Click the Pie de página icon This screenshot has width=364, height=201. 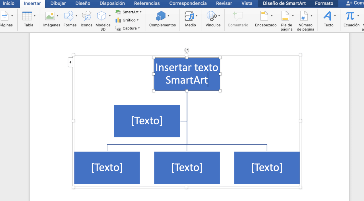(285, 16)
